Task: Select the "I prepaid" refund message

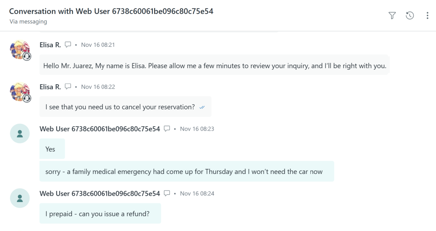Action: pyautogui.click(x=98, y=214)
